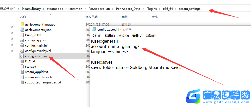Navigate to common in the breadcrumb path
This screenshot has width=251, height=107.
pyautogui.click(x=76, y=9)
